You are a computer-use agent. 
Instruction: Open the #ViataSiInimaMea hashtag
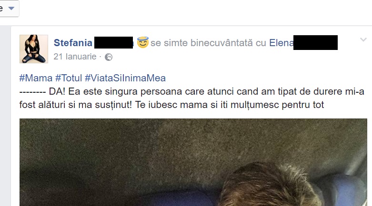[125, 78]
